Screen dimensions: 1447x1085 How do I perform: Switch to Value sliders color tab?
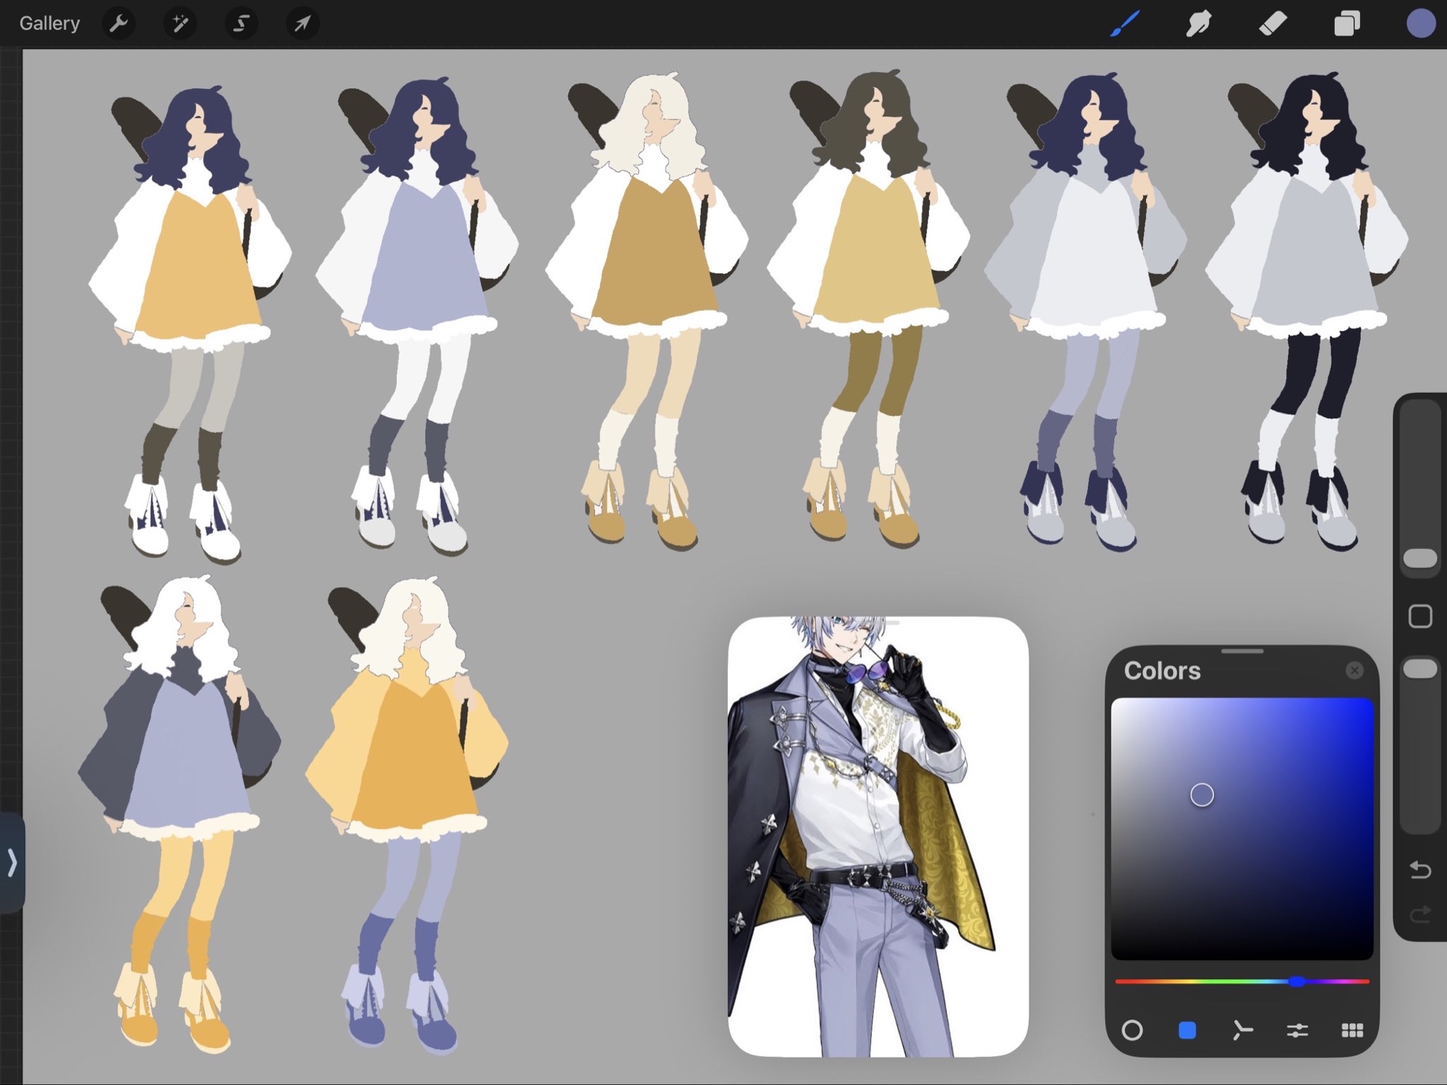pos(1297,1030)
